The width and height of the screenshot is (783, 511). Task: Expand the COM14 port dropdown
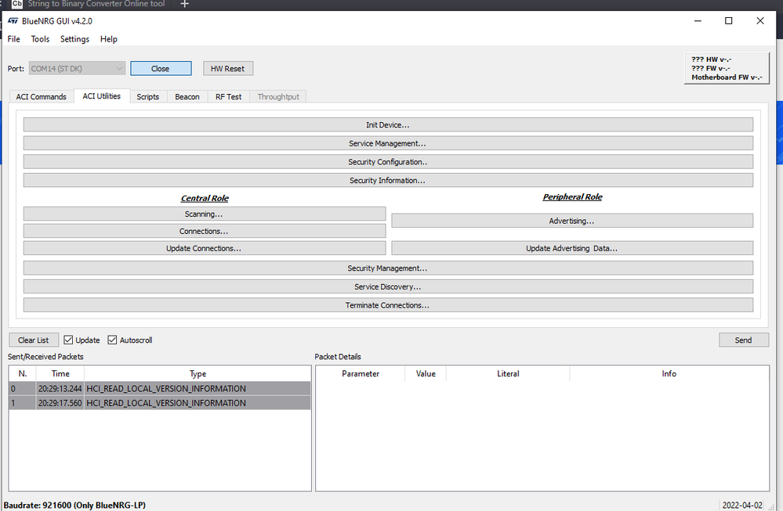(77, 68)
